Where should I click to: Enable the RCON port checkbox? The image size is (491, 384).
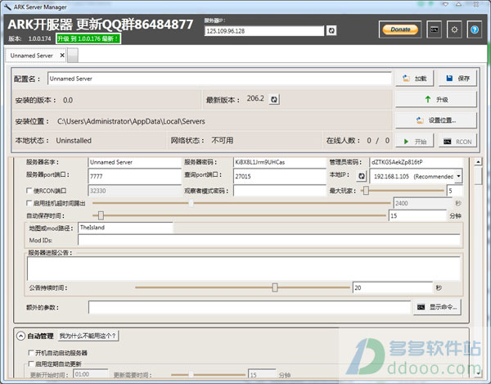tap(29, 191)
